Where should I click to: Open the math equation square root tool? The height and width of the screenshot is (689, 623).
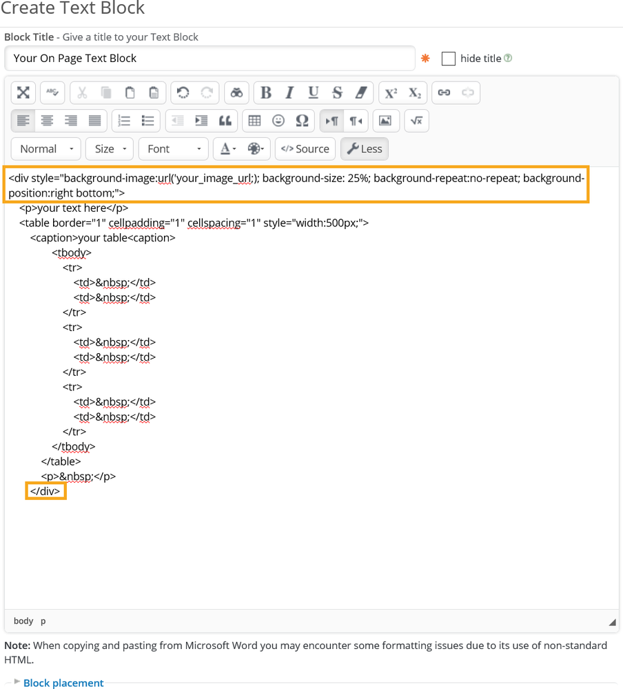(x=416, y=121)
